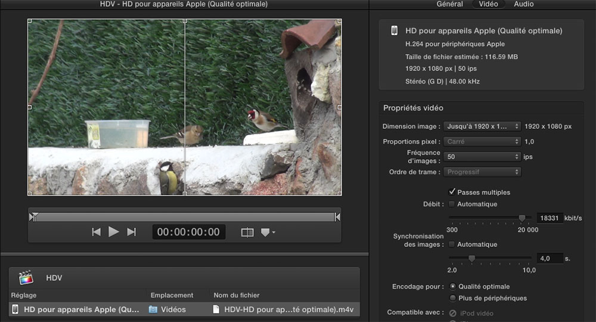Image resolution: width=596 pixels, height=322 pixels.
Task: Select the Qualité optimale radio button
Action: tap(453, 286)
